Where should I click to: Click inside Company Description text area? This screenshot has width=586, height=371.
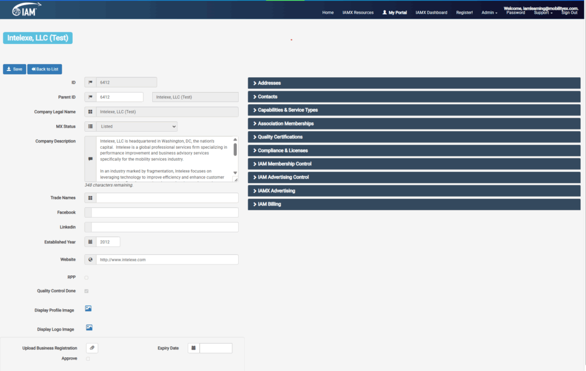(x=164, y=159)
